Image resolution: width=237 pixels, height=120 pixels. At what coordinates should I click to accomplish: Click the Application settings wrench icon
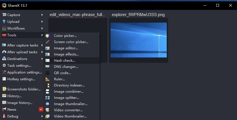click(4, 72)
